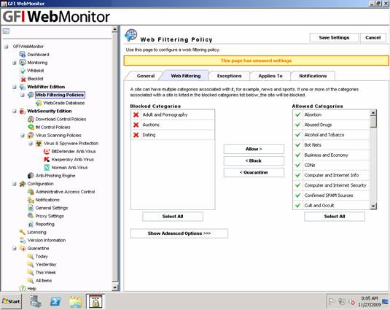390x310 pixels.
Task: Open the Exceptions tab
Action: pyautogui.click(x=229, y=76)
